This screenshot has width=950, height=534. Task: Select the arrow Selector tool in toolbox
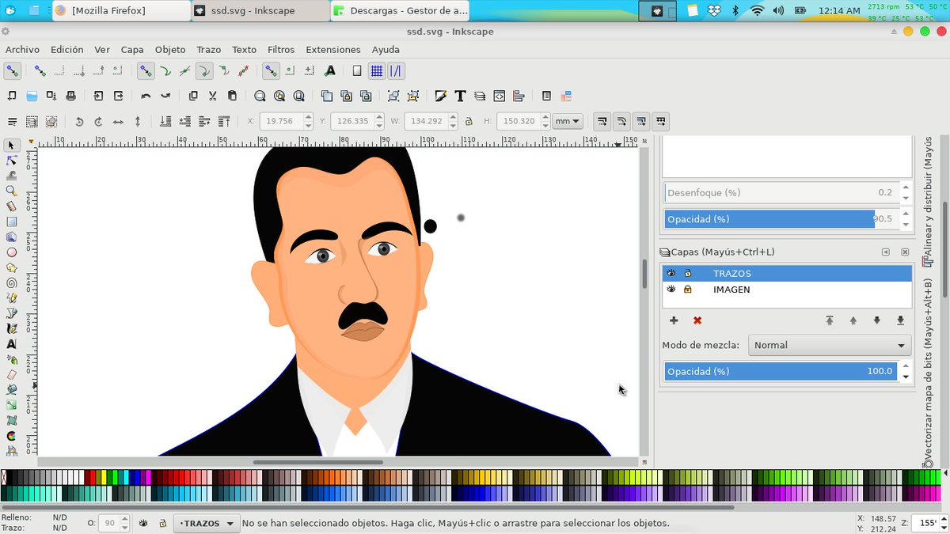tap(11, 146)
